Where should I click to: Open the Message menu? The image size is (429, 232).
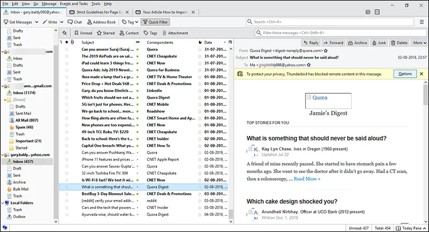pyautogui.click(x=49, y=4)
